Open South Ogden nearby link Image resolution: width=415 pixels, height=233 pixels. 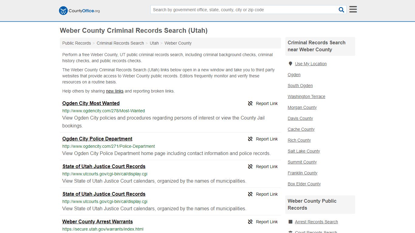(x=300, y=86)
